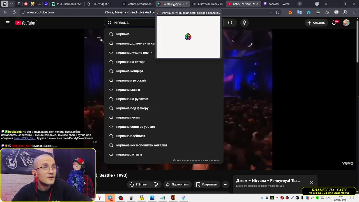
Task: Go to YouTube home via logo
Action: pos(25,23)
